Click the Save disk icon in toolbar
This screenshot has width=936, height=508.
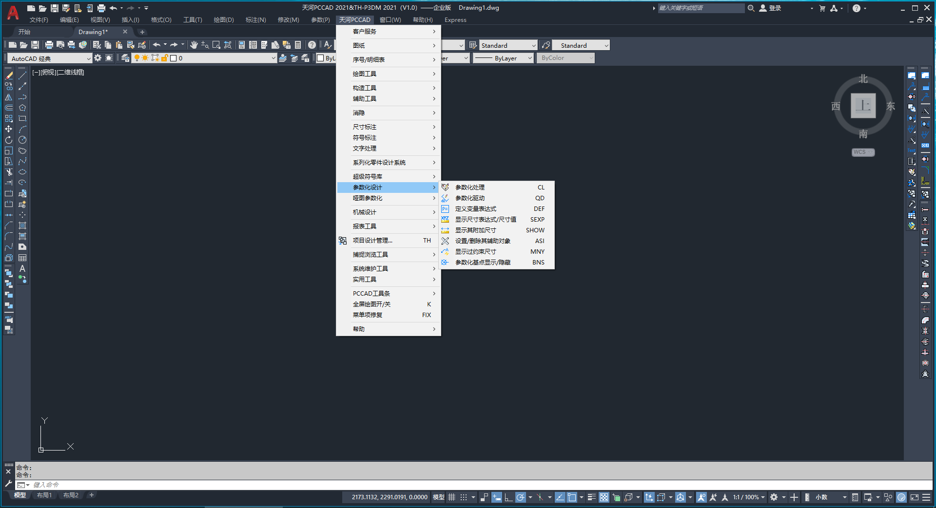[x=35, y=45]
